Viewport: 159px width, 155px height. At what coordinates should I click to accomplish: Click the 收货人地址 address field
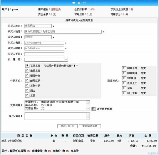(63, 31)
